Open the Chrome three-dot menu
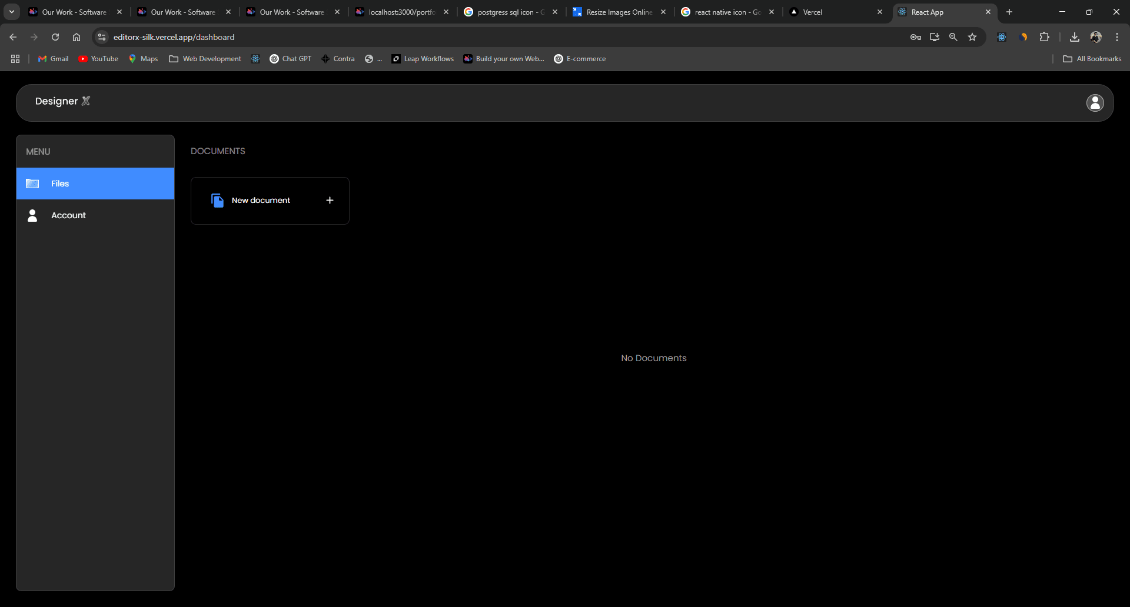The image size is (1130, 607). [1117, 37]
